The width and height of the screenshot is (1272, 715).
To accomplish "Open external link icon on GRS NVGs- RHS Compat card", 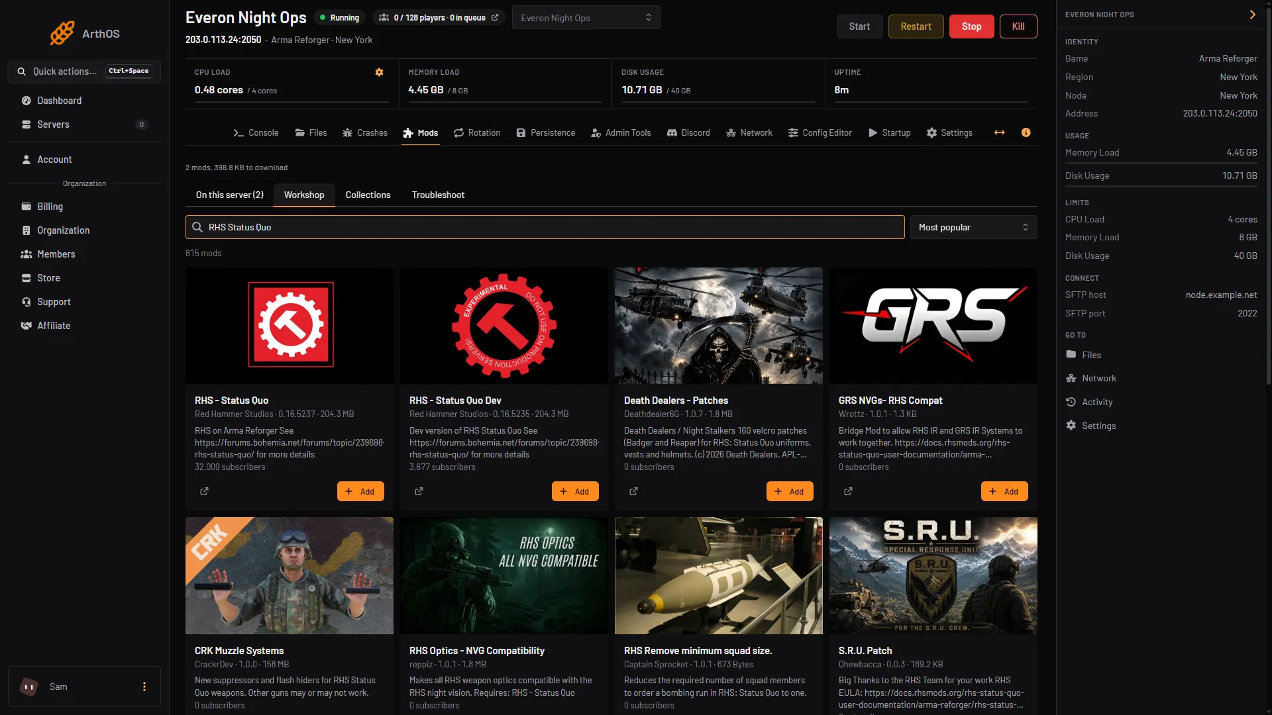I will click(x=848, y=491).
